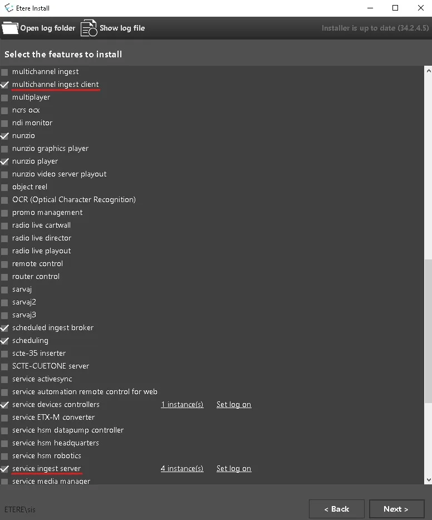
Task: Click the Open log folder icon
Action: pos(10,28)
